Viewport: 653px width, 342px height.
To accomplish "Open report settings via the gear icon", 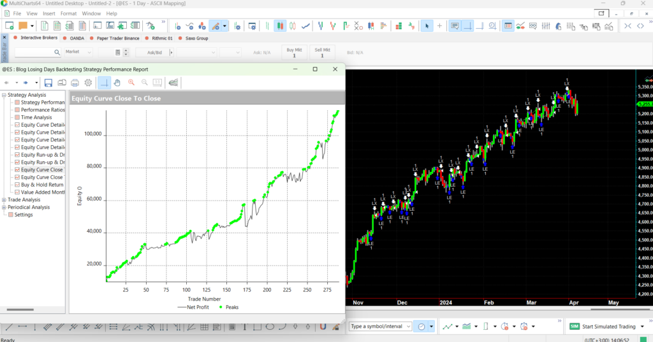I will pos(88,83).
